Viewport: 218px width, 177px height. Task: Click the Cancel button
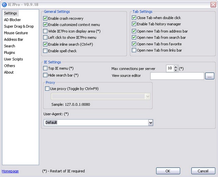pos(203,171)
